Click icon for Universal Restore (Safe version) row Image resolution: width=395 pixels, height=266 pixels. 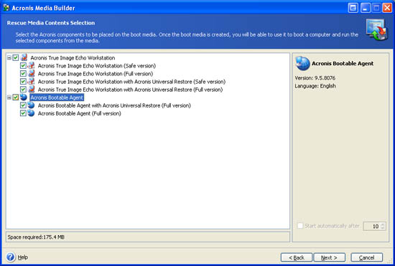[x=32, y=82]
